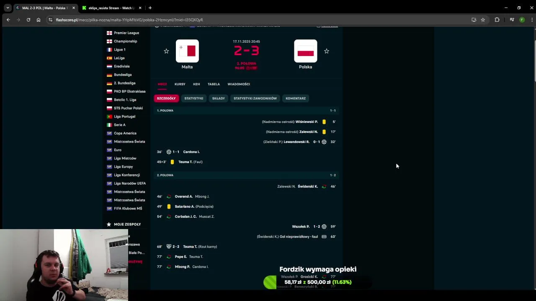Open player Wszołek P. from 59' goal
536x301 pixels.
point(301,227)
